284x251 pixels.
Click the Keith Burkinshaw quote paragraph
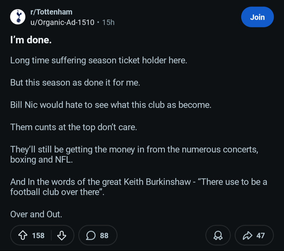138,187
